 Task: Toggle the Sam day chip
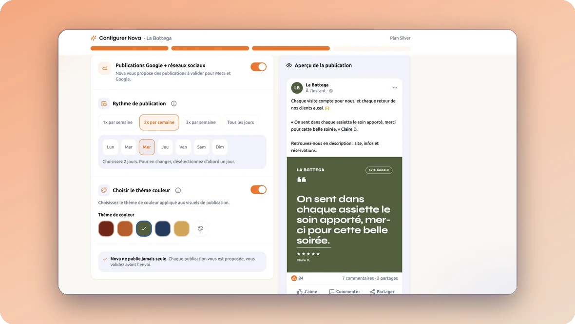201,147
